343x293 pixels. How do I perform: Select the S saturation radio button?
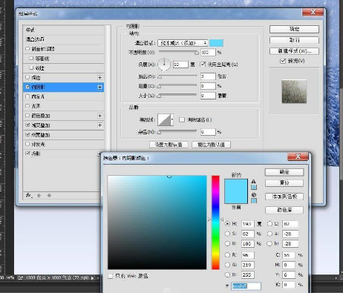[x=227, y=234]
